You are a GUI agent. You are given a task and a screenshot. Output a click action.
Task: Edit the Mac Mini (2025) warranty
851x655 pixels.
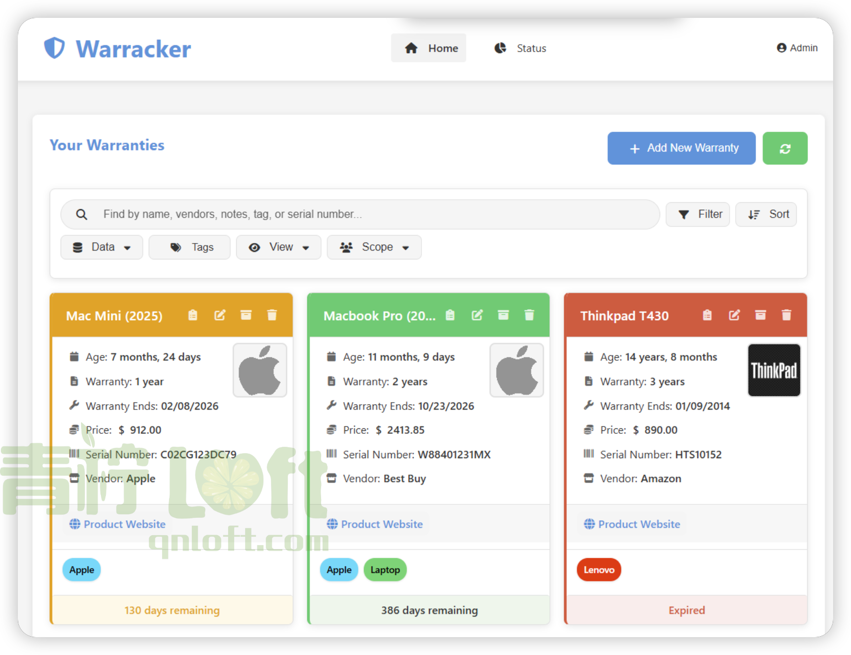[x=220, y=315]
